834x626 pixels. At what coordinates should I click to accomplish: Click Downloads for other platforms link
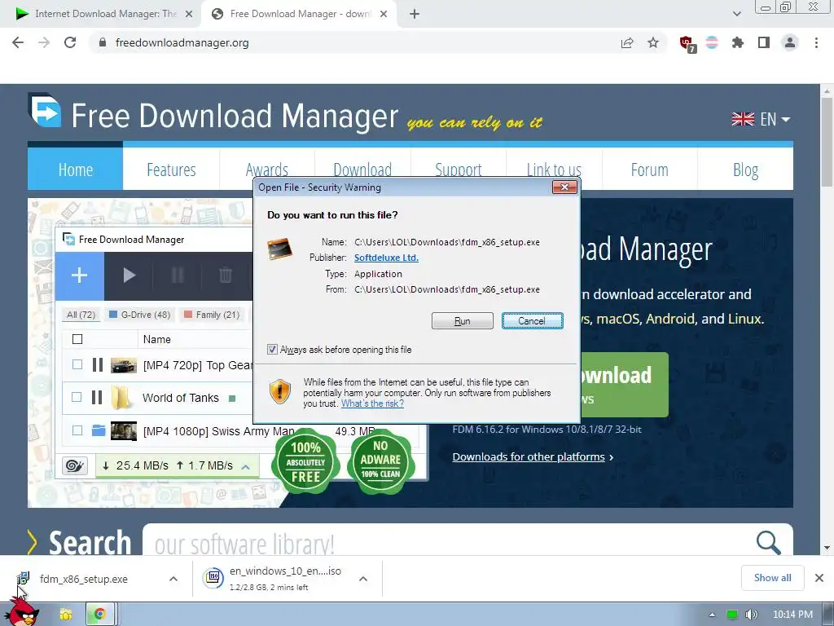pyautogui.click(x=529, y=456)
